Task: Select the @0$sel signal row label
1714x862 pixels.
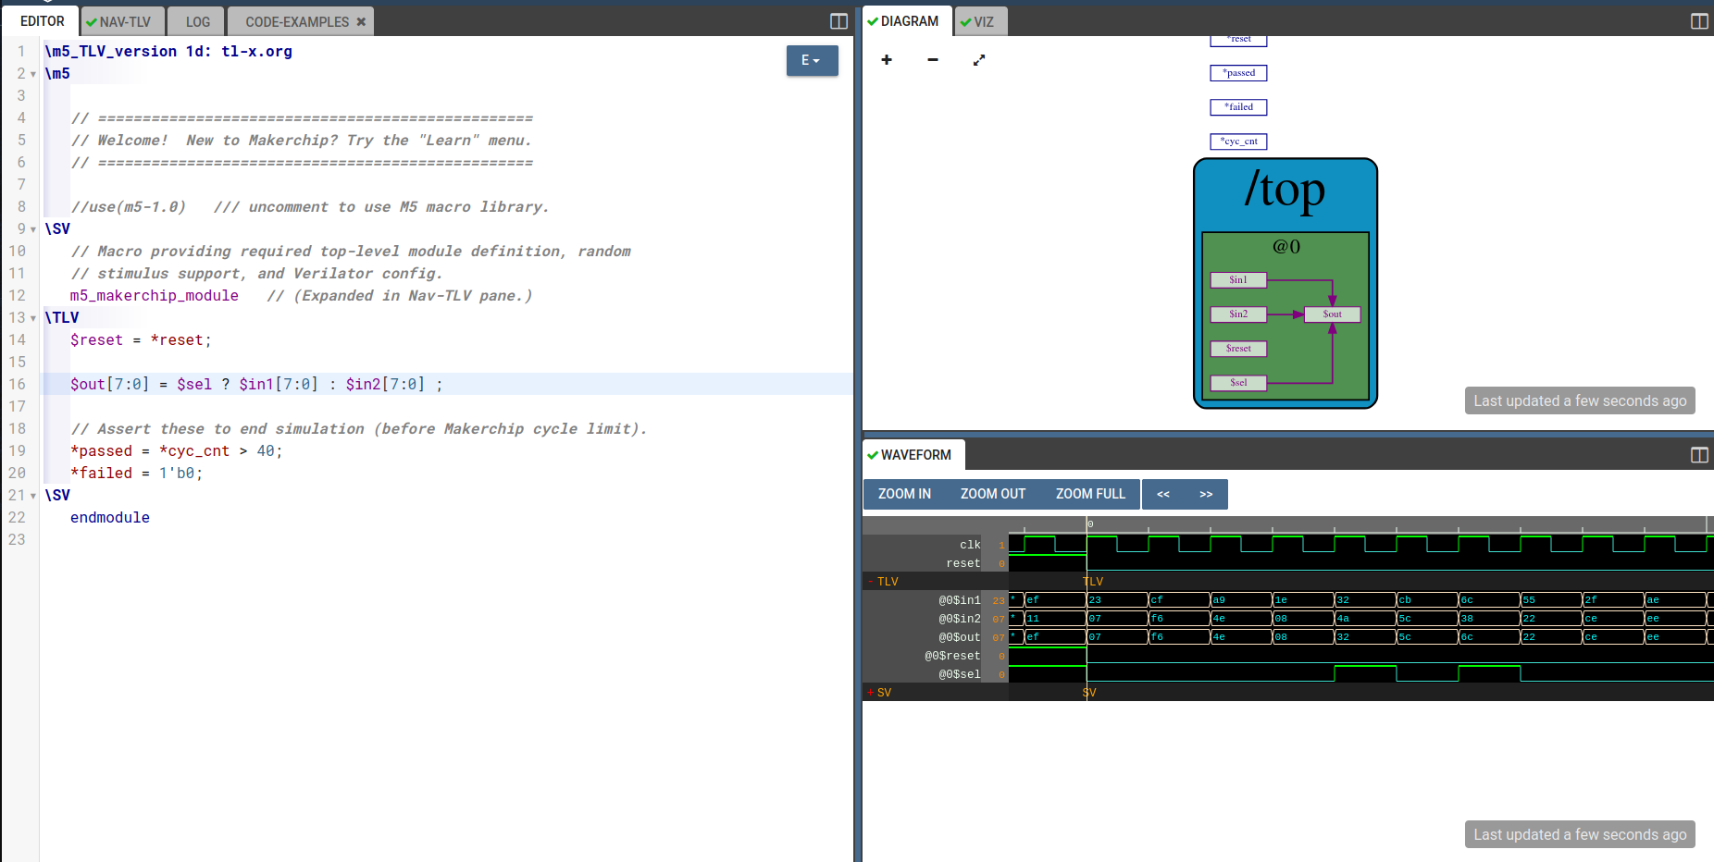Action: 959,674
